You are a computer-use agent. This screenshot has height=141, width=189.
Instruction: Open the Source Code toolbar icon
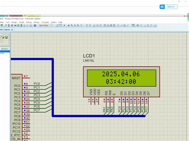pos(28,25)
